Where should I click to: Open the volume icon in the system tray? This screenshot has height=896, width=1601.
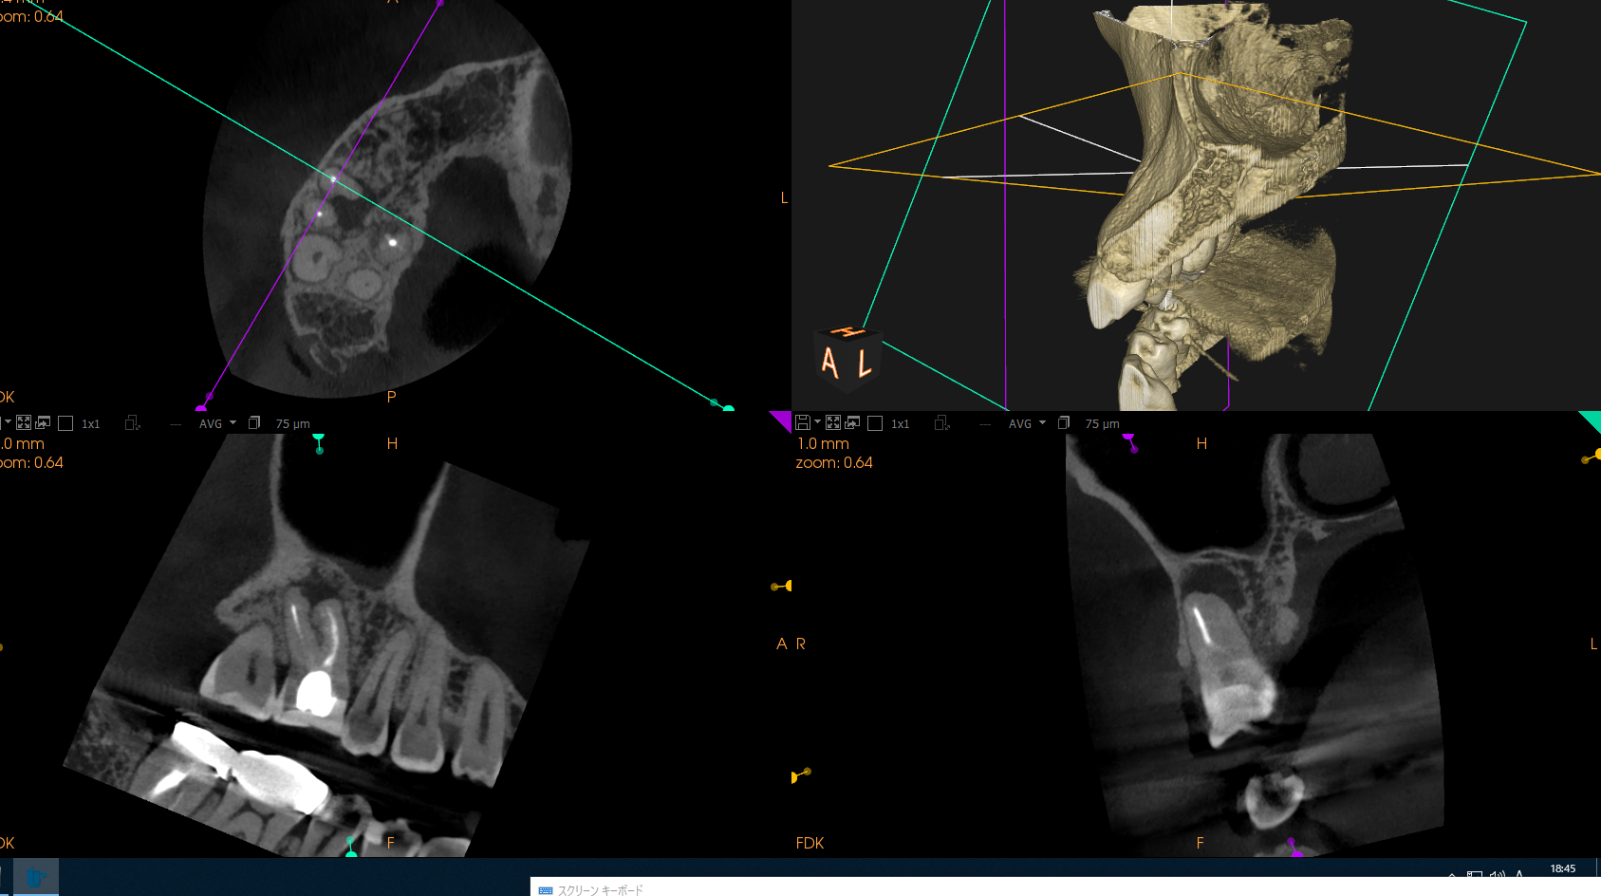1498,875
